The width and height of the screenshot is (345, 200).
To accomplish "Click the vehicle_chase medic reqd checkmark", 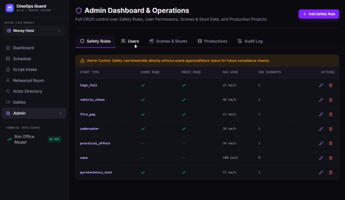I will pyautogui.click(x=184, y=100).
